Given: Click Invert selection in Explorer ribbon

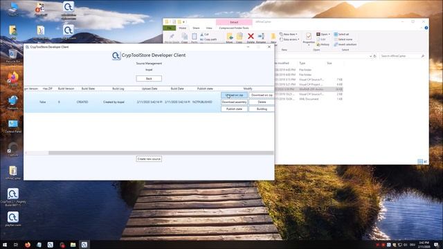Looking at the screenshot, I should pos(345,44).
